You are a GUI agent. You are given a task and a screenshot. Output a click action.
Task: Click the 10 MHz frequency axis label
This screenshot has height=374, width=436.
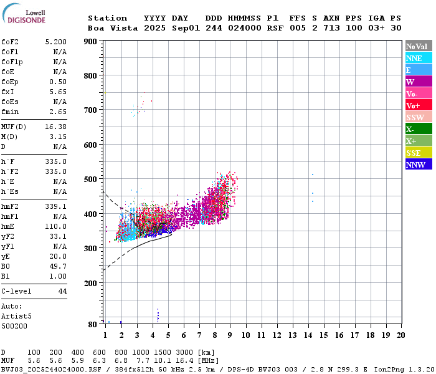[x=245, y=335]
